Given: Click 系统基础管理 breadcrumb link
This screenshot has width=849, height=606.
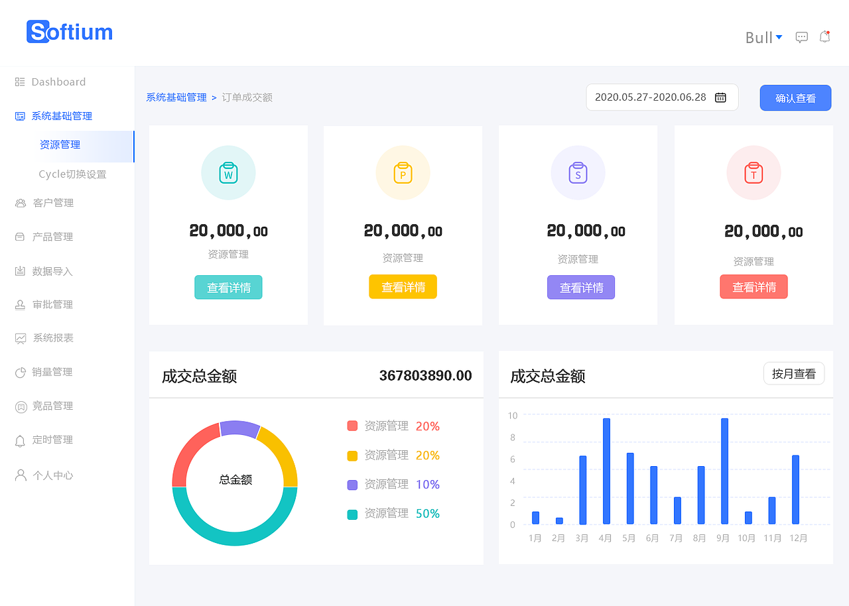Looking at the screenshot, I should pyautogui.click(x=176, y=97).
